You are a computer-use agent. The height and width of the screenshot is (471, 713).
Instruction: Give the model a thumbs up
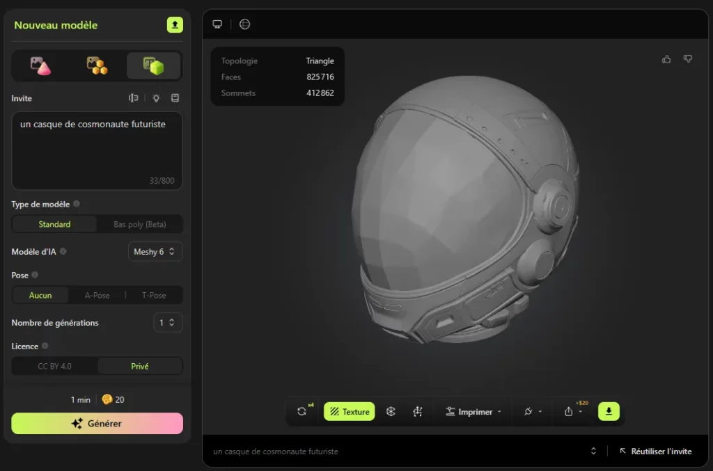(x=666, y=58)
